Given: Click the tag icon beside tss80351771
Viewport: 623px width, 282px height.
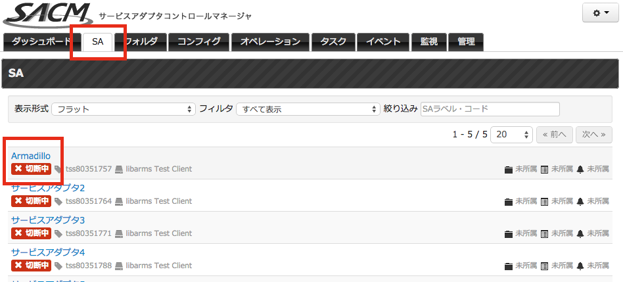Looking at the screenshot, I should [58, 233].
